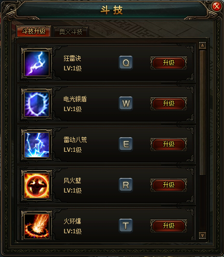The image size is (224, 257).
Task: Switch to the 斗技升级 tab
Action: click(34, 31)
